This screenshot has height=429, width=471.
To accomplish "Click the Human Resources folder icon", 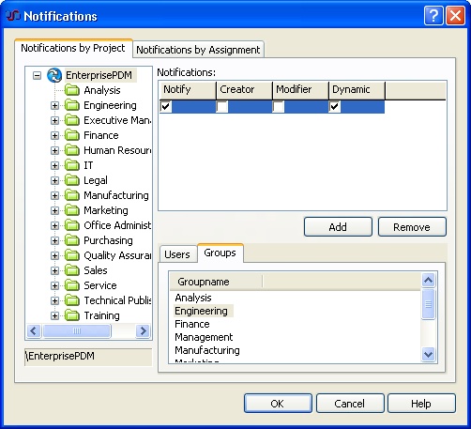I will 72,150.
